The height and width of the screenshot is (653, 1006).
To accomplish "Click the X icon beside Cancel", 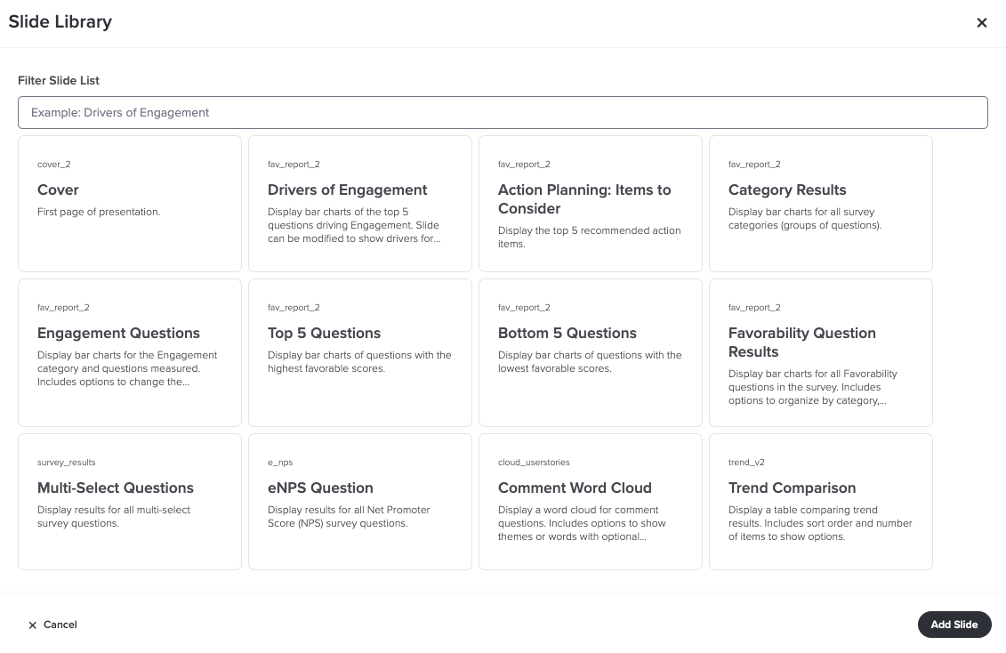I will [x=33, y=625].
